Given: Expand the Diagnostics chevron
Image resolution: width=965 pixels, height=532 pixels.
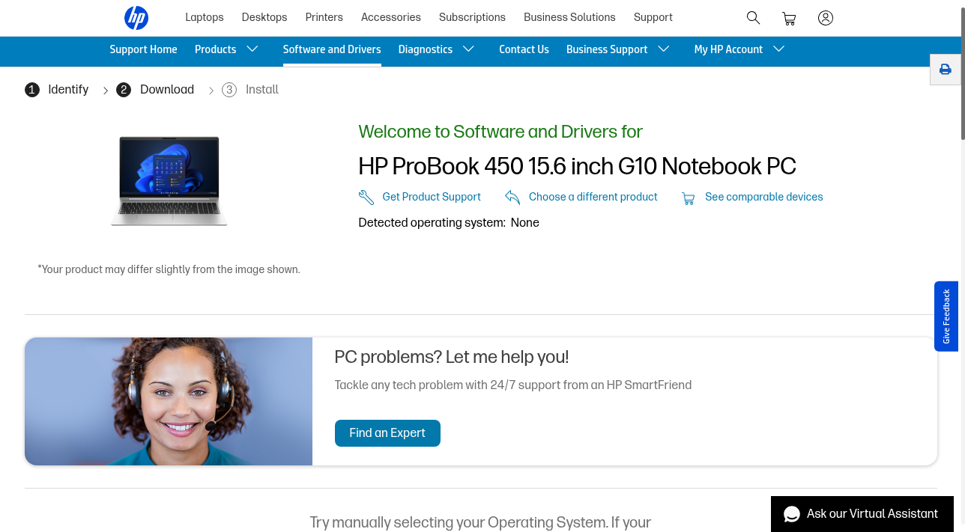Looking at the screenshot, I should tap(469, 49).
